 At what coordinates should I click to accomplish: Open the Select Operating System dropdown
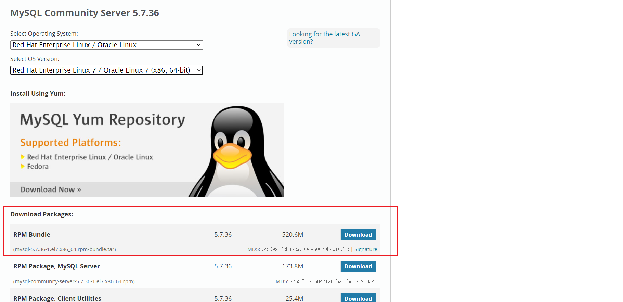(x=106, y=45)
